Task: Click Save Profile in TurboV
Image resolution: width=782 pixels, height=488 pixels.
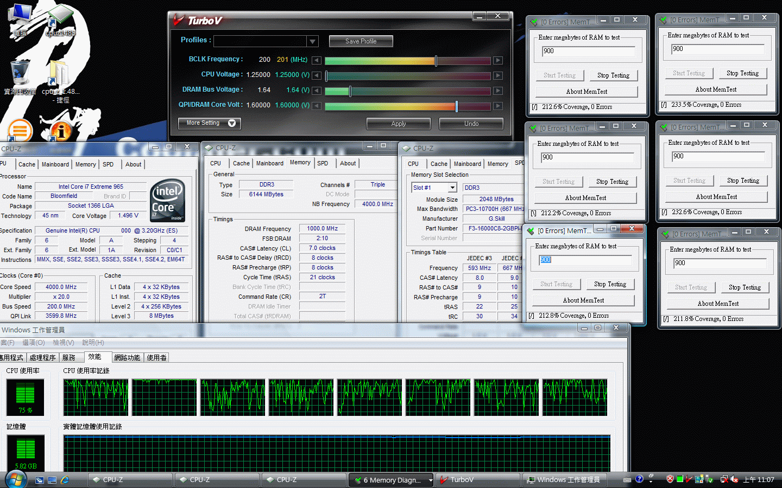Action: point(361,41)
